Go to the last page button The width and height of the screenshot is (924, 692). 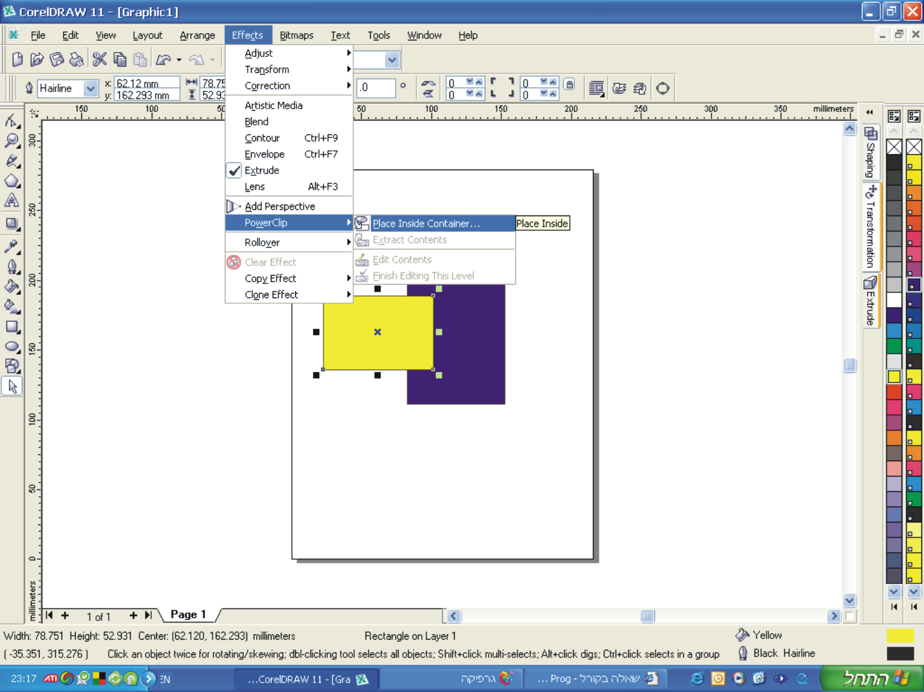click(149, 615)
